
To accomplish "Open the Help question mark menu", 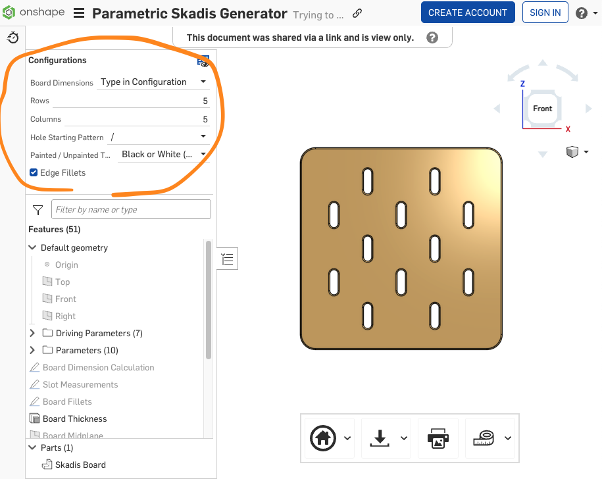I will click(x=582, y=13).
